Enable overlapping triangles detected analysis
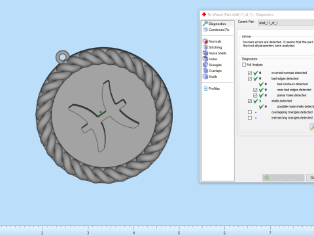Image resolution: width=314 pixels, height=236 pixels. tap(250, 112)
